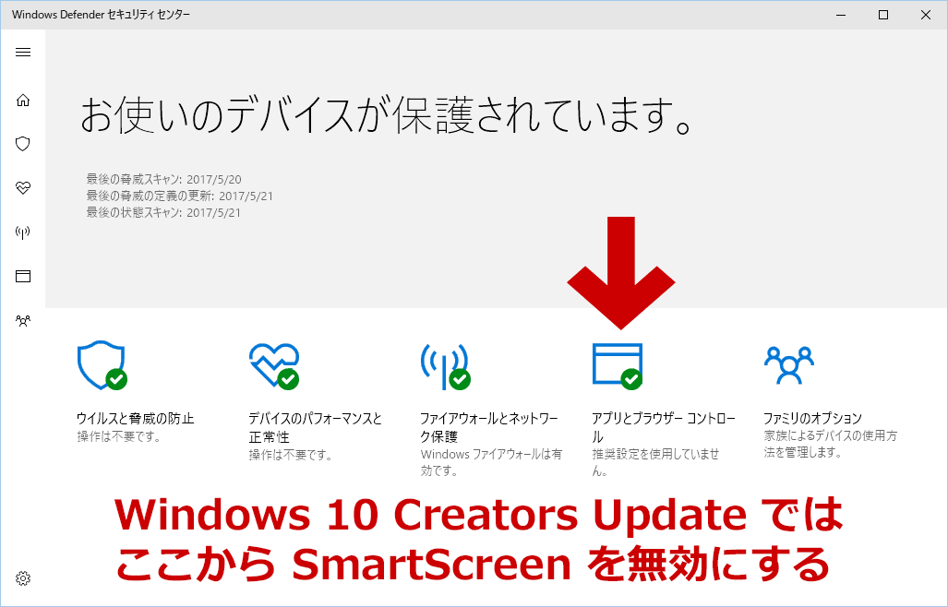Viewport: 948px width, 607px height.
Task: Maximize the Windows Defender window
Action: (883, 15)
